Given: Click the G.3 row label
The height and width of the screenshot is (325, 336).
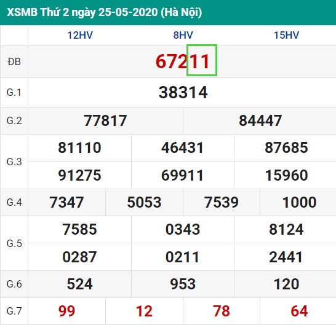Looking at the screenshot, I should point(14,162).
